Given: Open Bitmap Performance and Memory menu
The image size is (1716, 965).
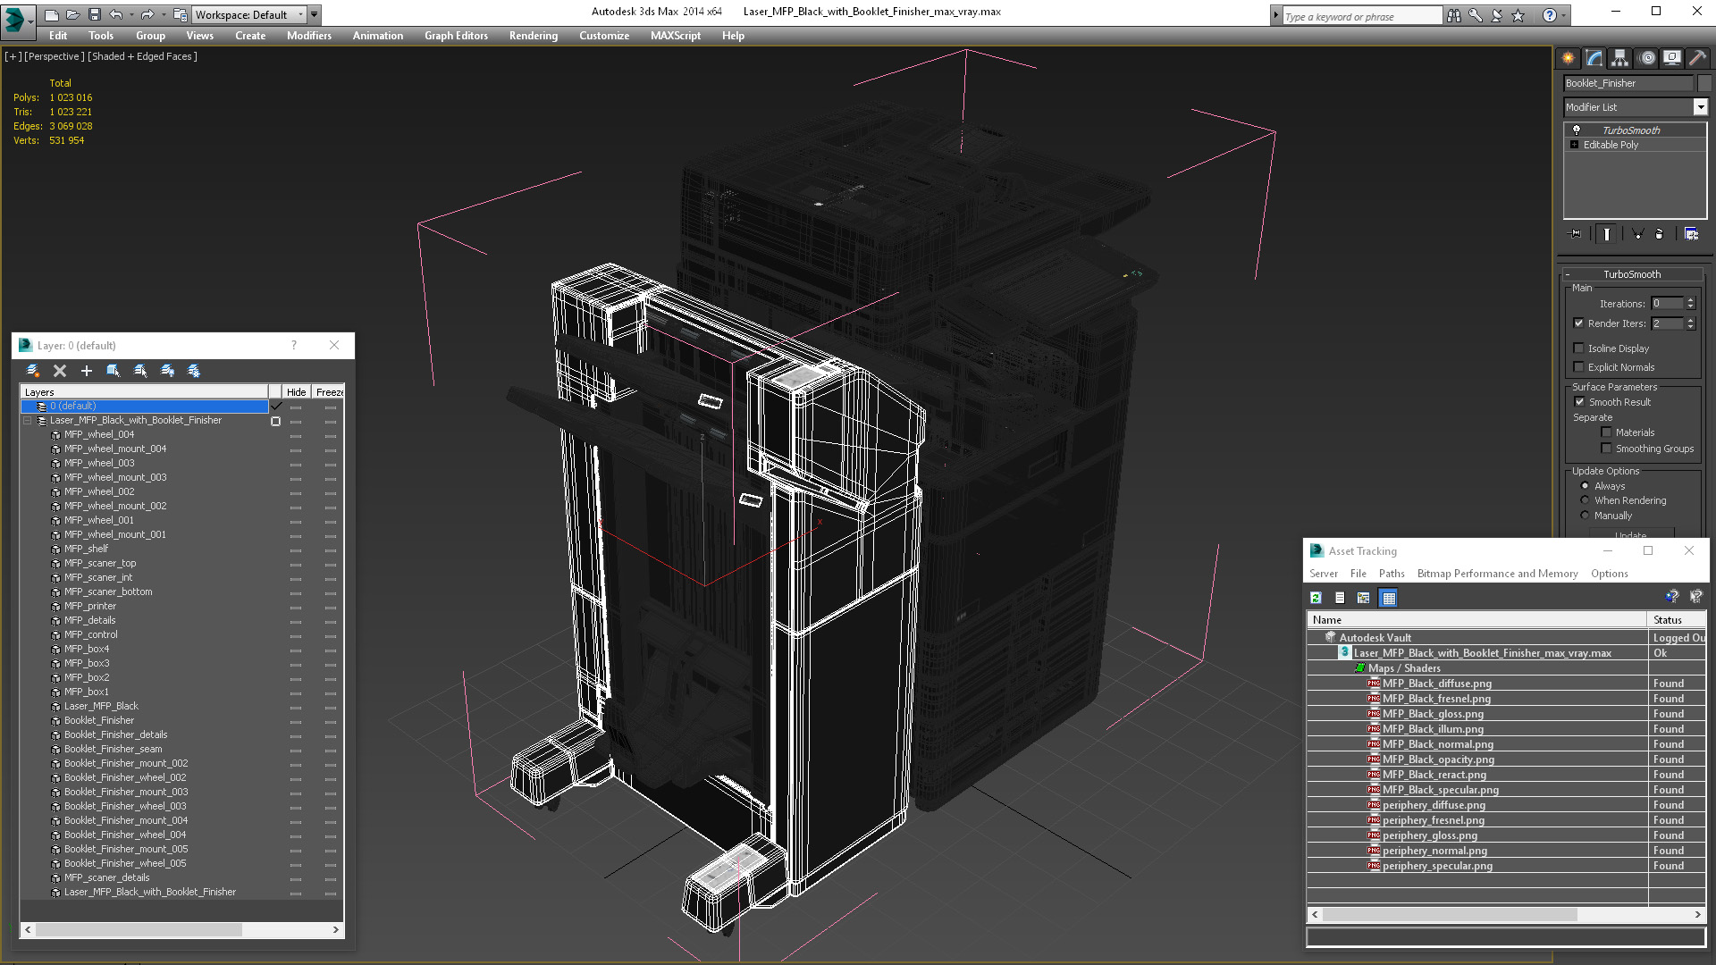Looking at the screenshot, I should [x=1497, y=574].
